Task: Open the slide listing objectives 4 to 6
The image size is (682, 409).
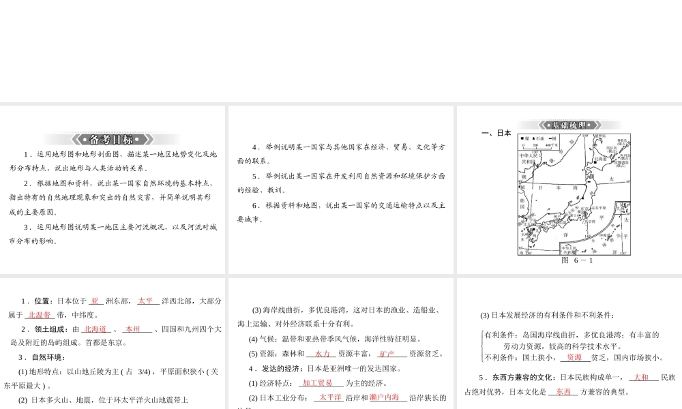Action: tap(341, 190)
